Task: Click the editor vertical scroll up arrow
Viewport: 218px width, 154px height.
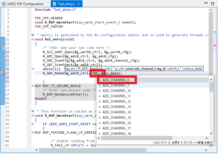Action: pos(211,10)
